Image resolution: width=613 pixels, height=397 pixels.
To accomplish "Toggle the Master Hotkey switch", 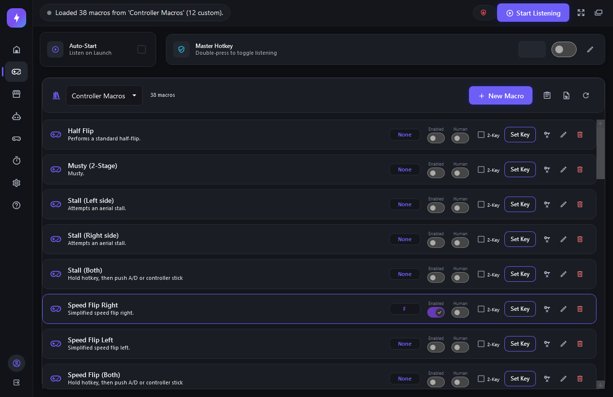I will click(x=564, y=49).
